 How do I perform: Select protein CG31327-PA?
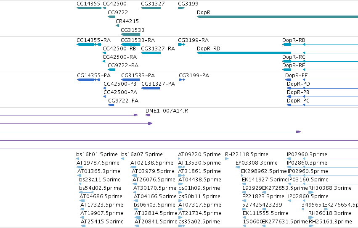(x=151, y=88)
